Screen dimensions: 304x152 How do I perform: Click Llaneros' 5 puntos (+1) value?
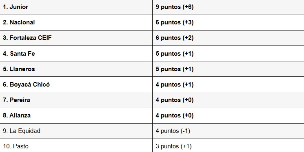(x=175, y=69)
